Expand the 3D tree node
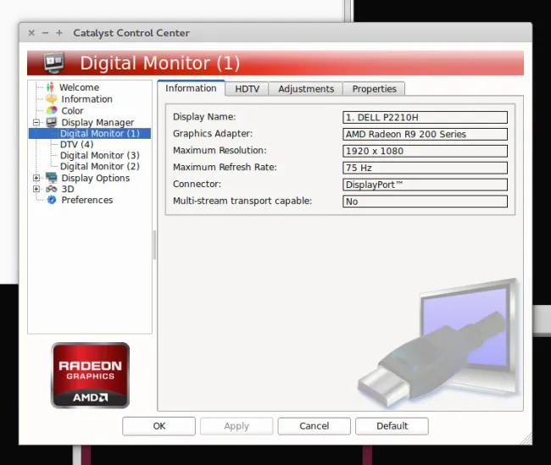This screenshot has width=551, height=465. 36,189
